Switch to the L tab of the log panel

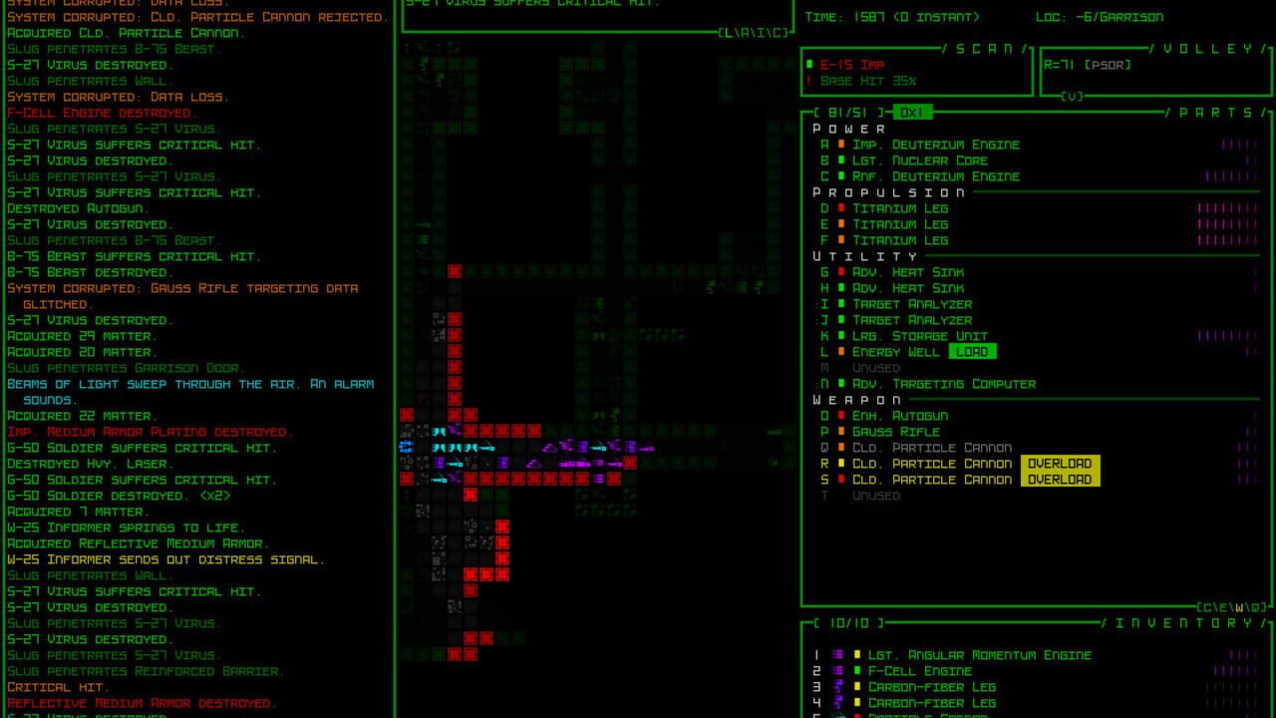pyautogui.click(x=729, y=33)
